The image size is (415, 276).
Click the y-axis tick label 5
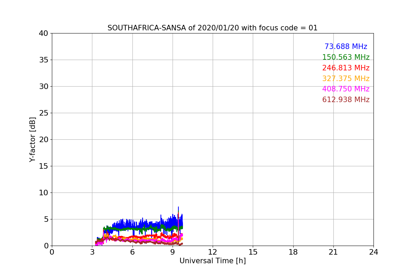[x=46, y=219]
